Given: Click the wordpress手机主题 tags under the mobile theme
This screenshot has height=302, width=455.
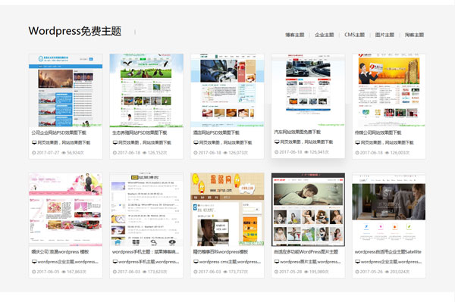Looking at the screenshot, I should point(149,262).
